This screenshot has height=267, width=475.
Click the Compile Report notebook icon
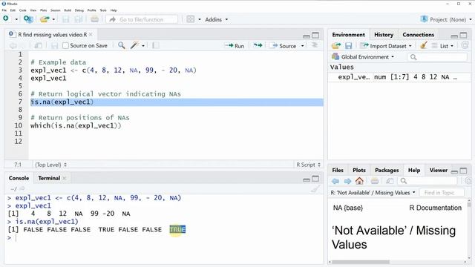155,45
